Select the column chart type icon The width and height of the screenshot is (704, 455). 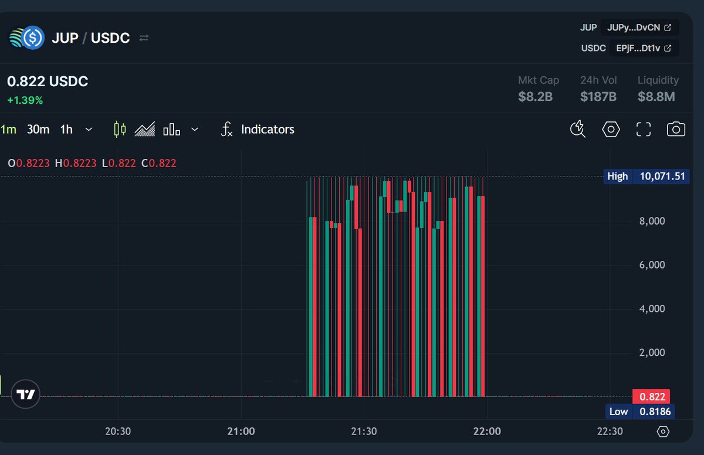(x=170, y=129)
